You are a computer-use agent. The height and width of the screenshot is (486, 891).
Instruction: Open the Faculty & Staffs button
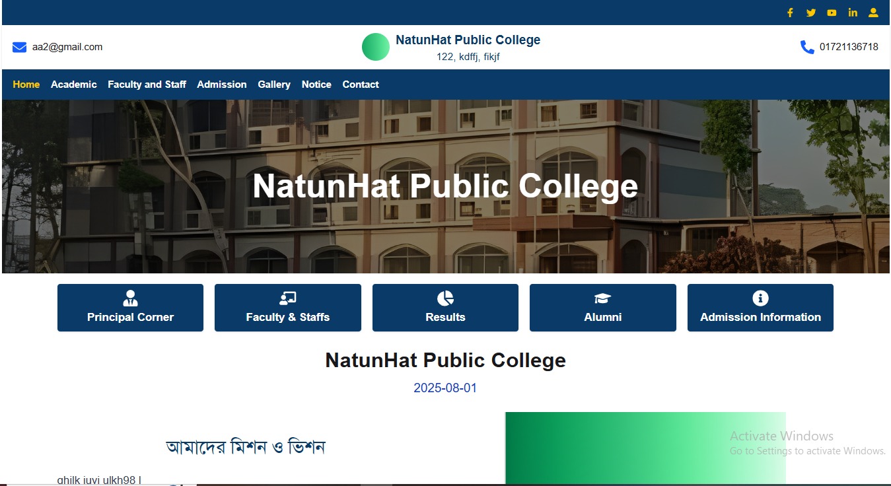[x=287, y=308]
